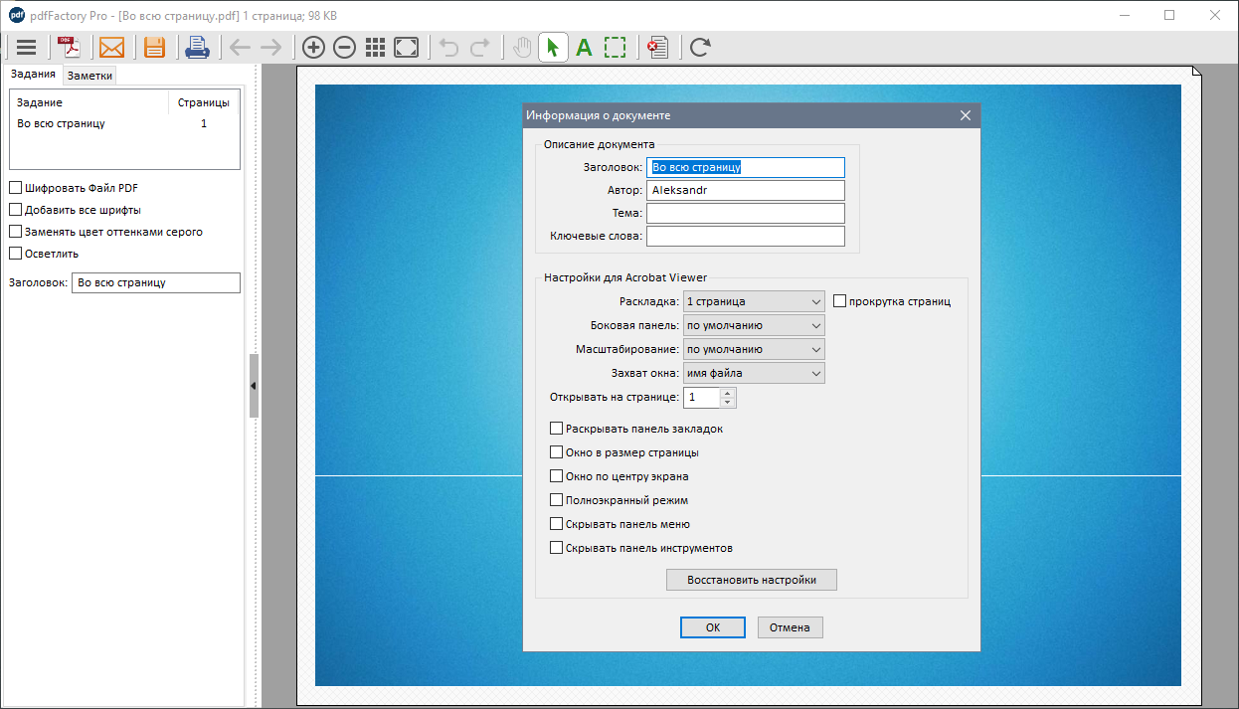Decrease Открывать на странице value
Viewport: 1239px width, 709px height.
727,403
